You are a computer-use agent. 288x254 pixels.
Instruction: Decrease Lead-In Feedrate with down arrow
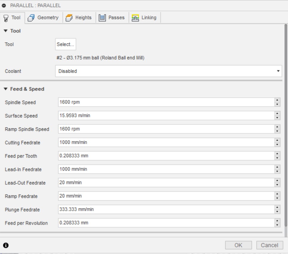point(277,171)
